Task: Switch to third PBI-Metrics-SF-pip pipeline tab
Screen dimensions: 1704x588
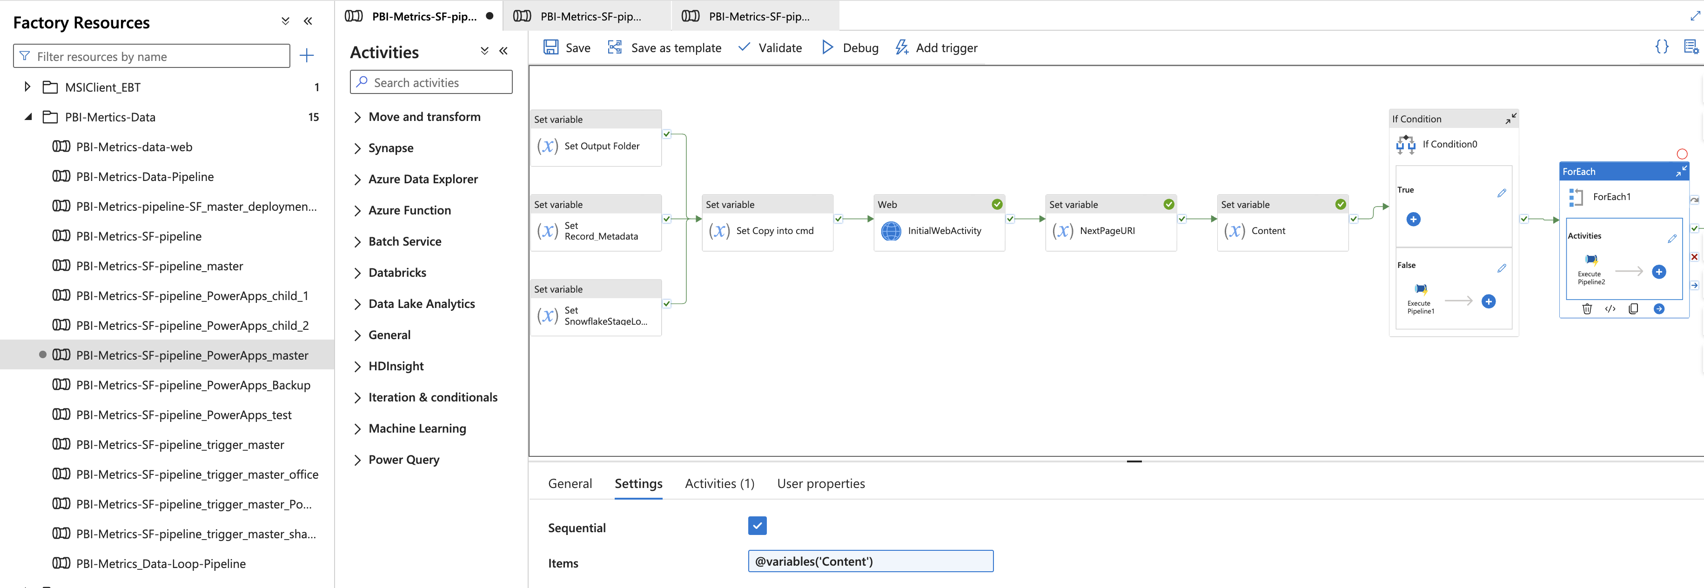Action: [755, 16]
